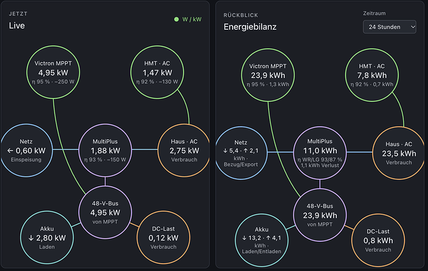
Task: Click the text η 92 % · –130 W
Action: (x=157, y=82)
